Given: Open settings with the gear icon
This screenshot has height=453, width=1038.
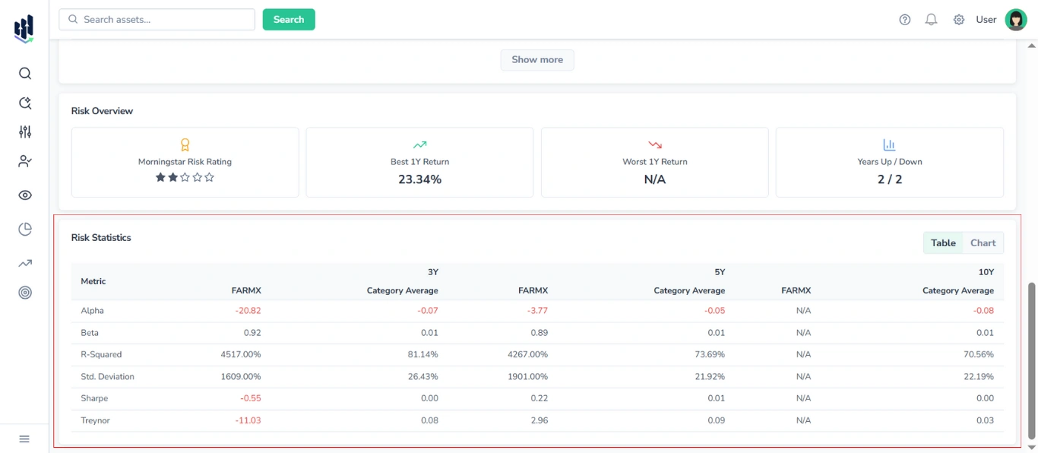Looking at the screenshot, I should (x=958, y=19).
